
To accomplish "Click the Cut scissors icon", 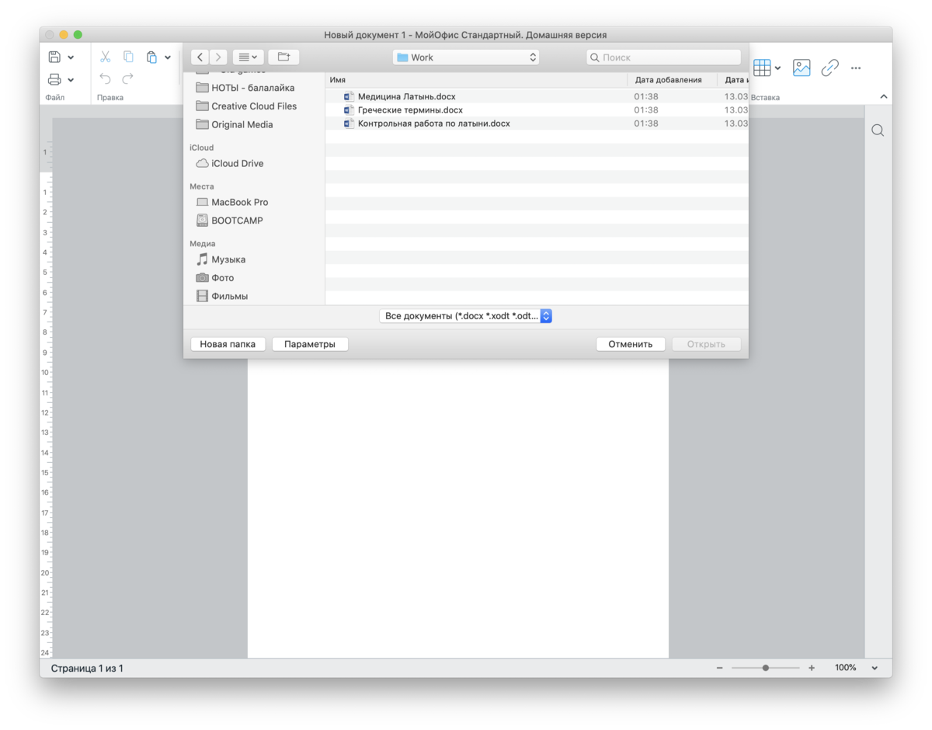I will (106, 57).
